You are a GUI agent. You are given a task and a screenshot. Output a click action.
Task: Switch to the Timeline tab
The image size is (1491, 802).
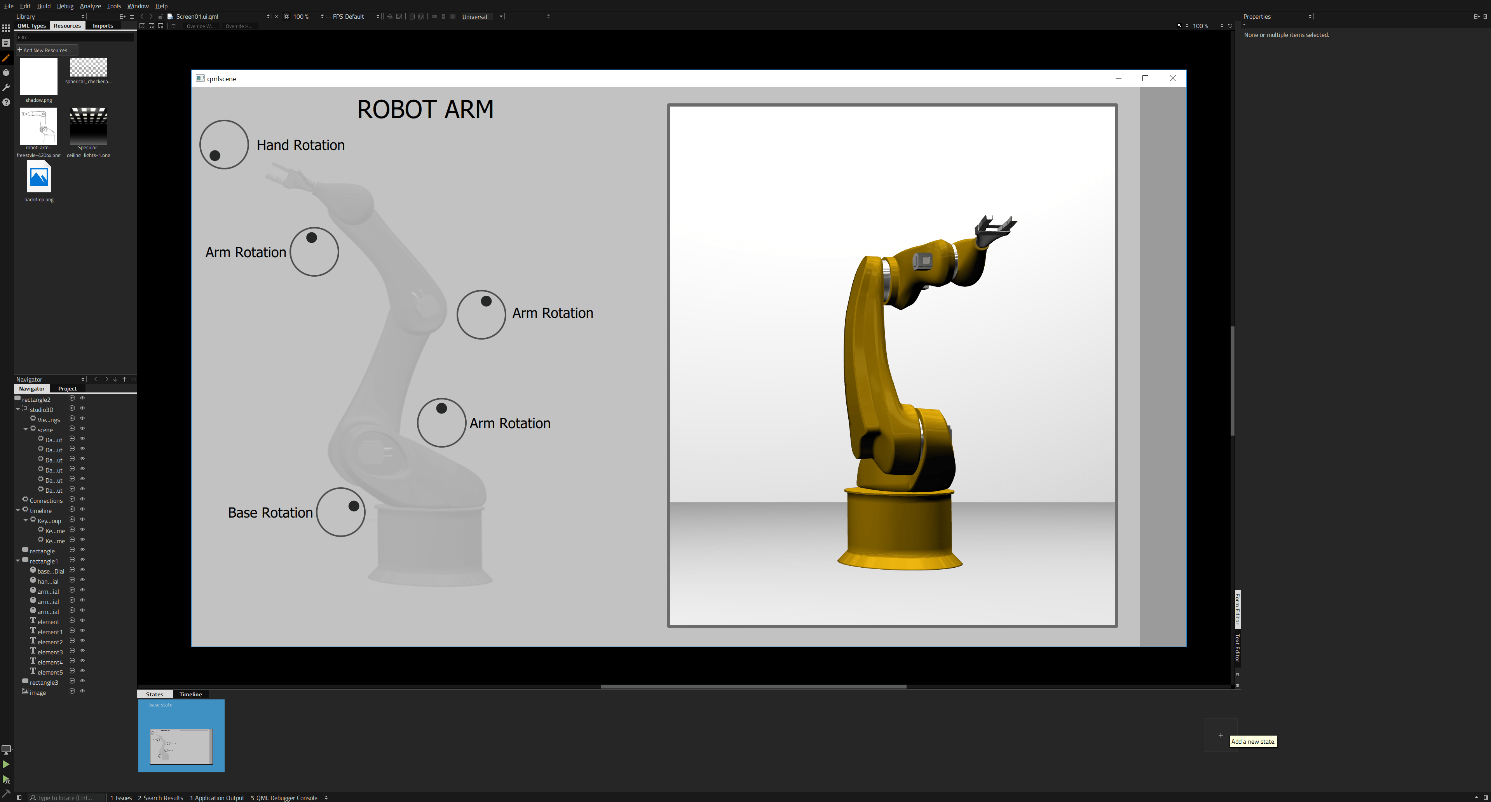[190, 694]
